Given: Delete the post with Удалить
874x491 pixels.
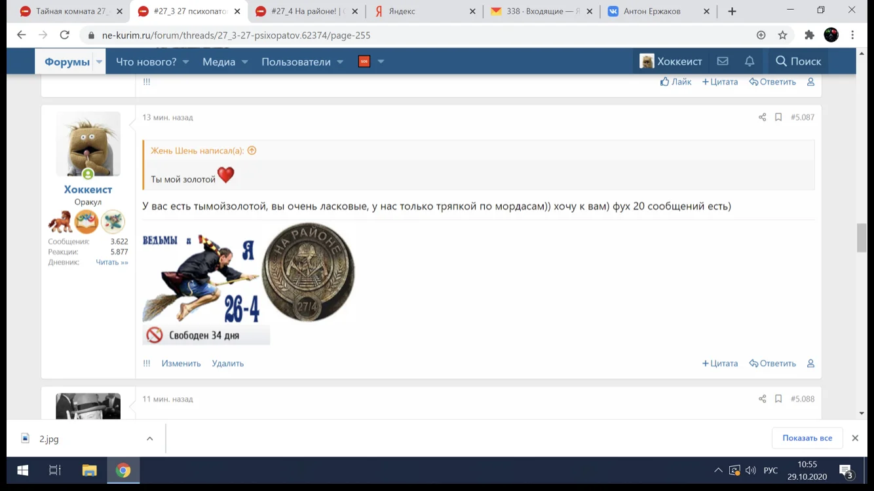Looking at the screenshot, I should point(227,363).
